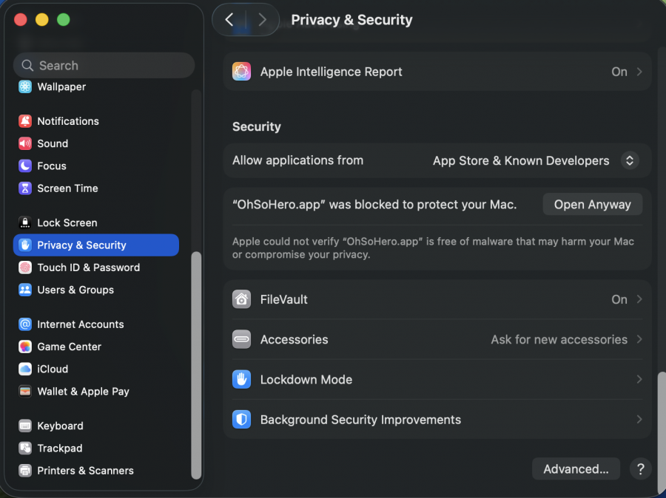Click the question mark help button
This screenshot has height=498, width=666.
click(641, 468)
